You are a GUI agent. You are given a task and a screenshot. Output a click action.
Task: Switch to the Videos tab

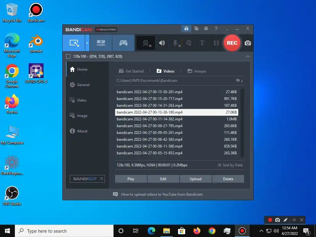[x=165, y=71]
